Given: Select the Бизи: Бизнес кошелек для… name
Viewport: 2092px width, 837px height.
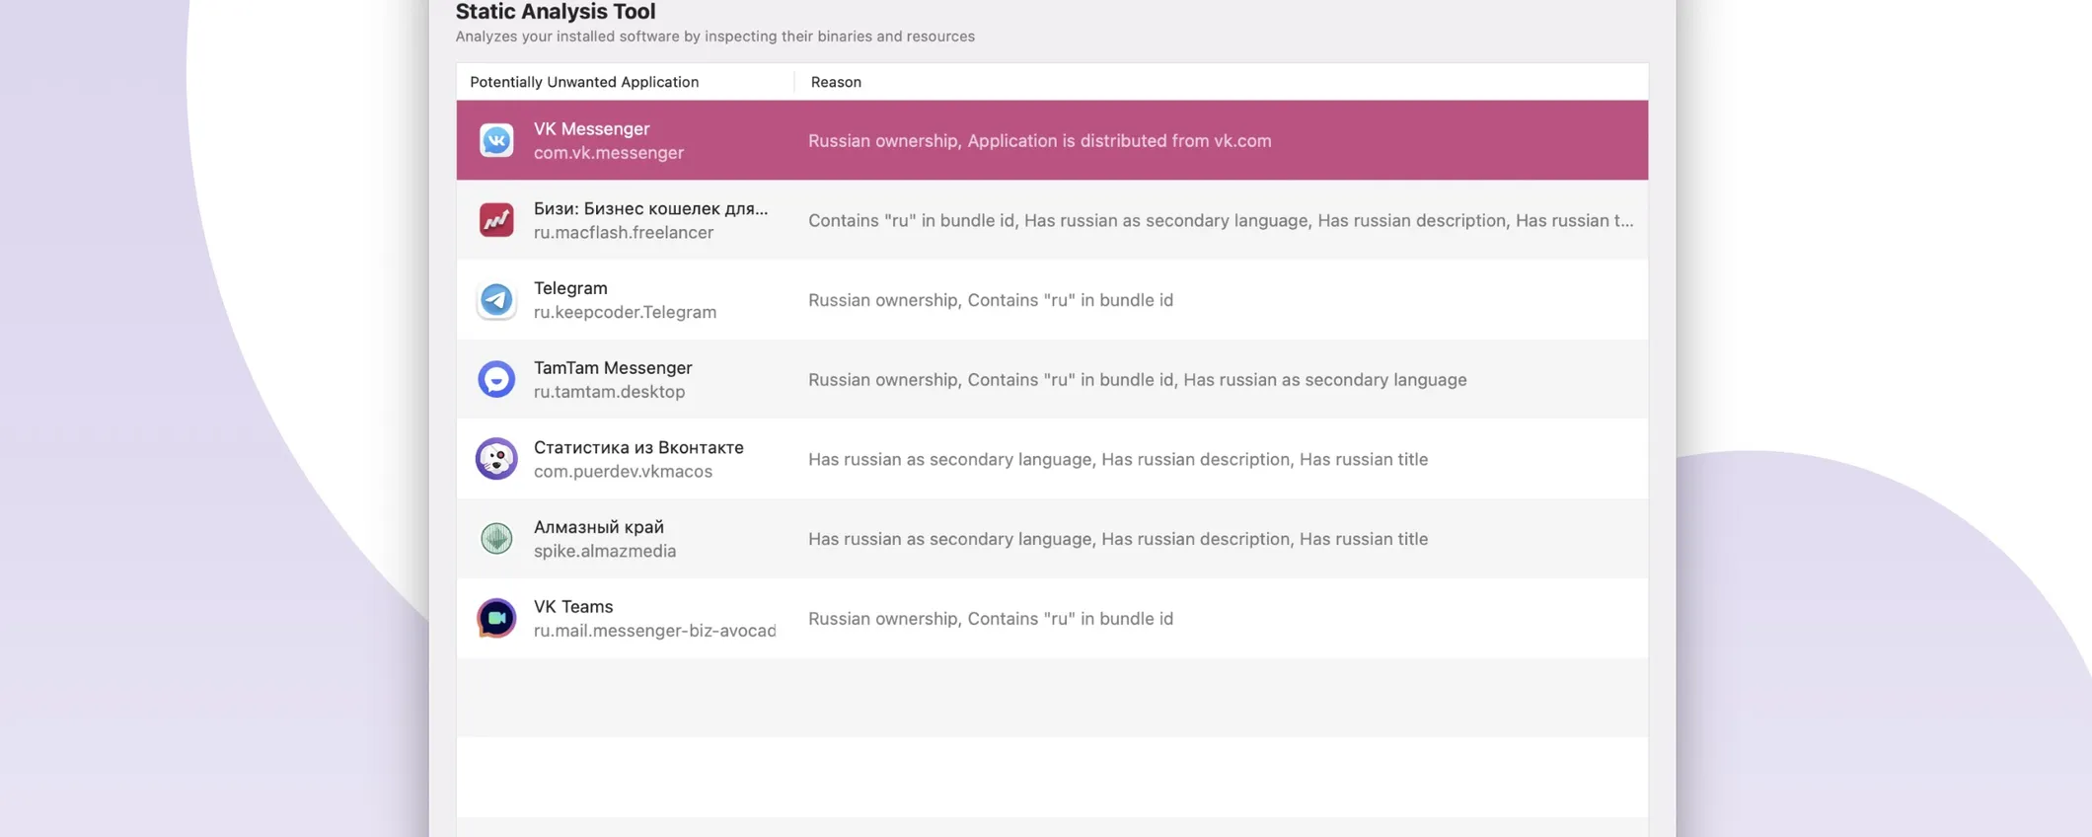Looking at the screenshot, I should point(650,208).
